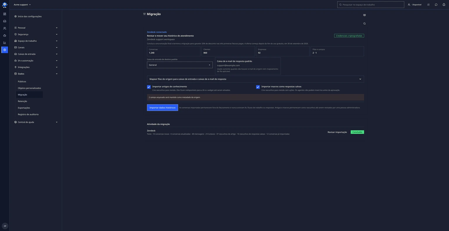
Task: Open Registro de auditoria
Action: [x=28, y=114]
